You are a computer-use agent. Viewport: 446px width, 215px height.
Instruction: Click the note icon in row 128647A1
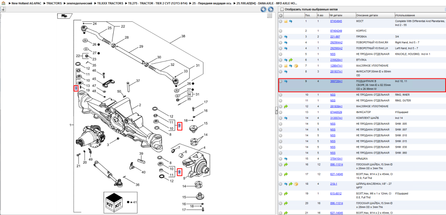[286, 66]
